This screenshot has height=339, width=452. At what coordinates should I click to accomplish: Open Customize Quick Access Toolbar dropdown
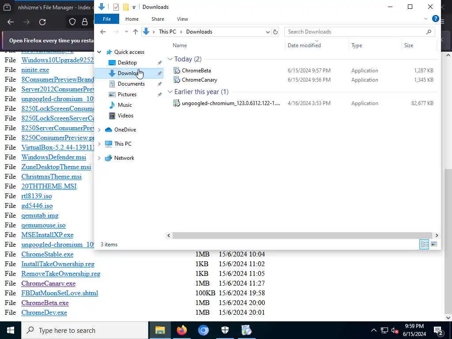coord(134,7)
